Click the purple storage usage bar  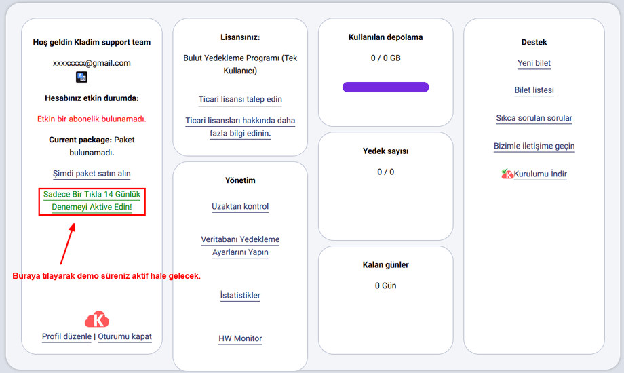pyautogui.click(x=385, y=87)
